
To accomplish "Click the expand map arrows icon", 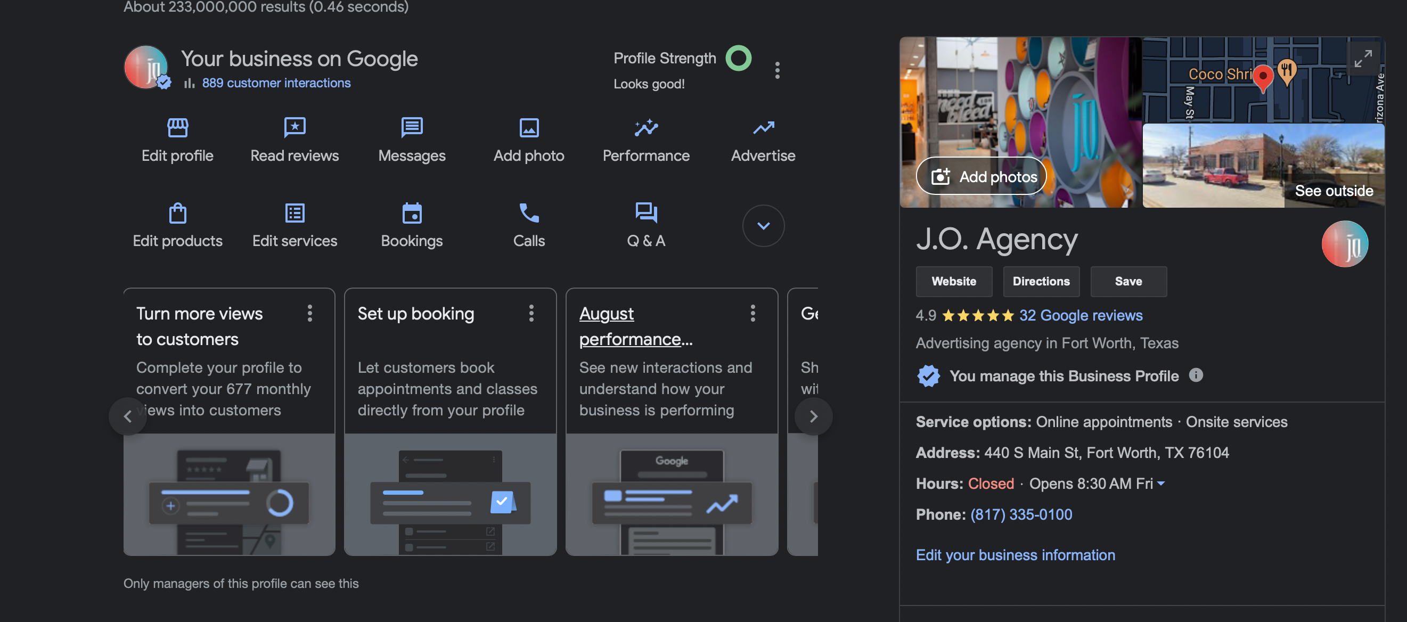I will click(1363, 59).
